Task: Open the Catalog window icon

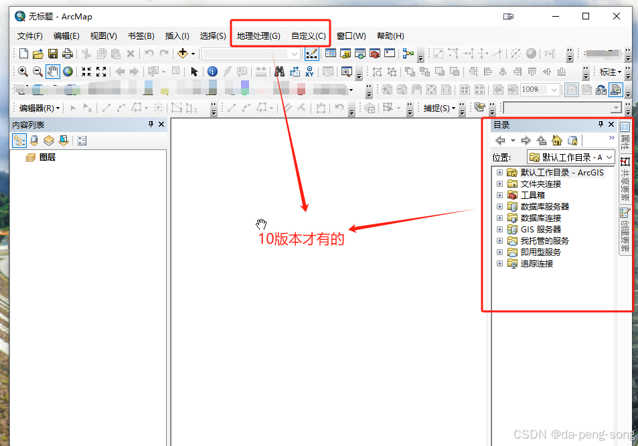Action: (x=345, y=54)
